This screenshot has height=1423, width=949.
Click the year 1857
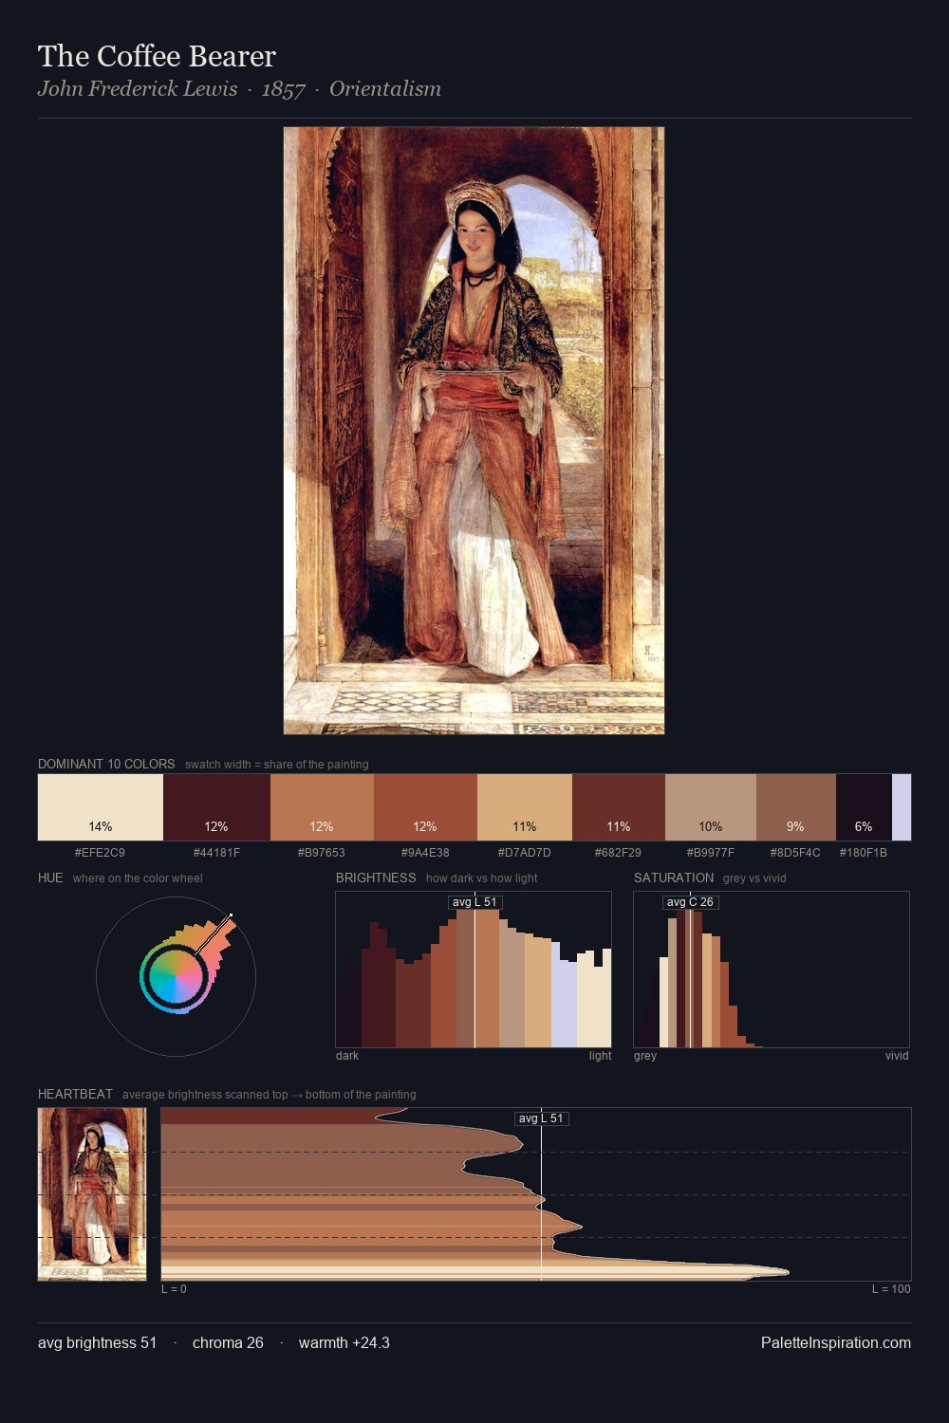284,89
